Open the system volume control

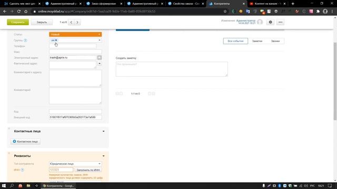click(x=306, y=186)
